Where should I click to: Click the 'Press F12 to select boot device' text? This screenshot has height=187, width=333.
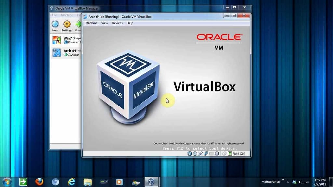[200, 148]
